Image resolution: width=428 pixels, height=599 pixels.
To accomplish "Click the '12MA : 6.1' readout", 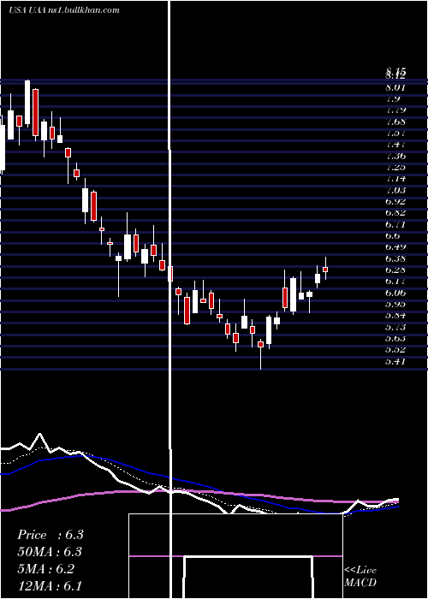I will pos(50,585).
